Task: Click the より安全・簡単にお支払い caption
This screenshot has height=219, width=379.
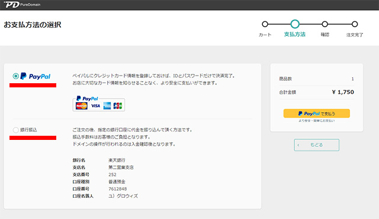Action: coord(316,120)
